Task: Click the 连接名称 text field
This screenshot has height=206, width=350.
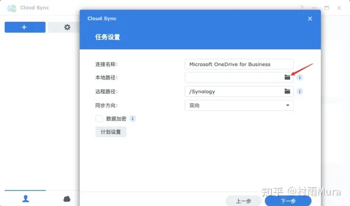Action: [239, 64]
